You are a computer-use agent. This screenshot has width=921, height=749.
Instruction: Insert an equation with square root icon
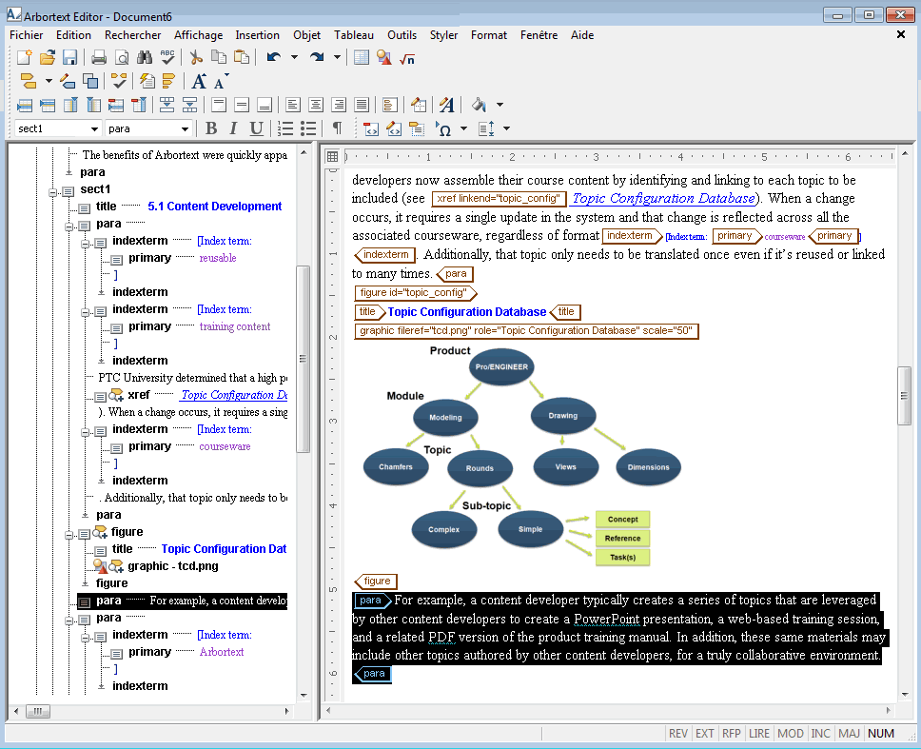(407, 57)
